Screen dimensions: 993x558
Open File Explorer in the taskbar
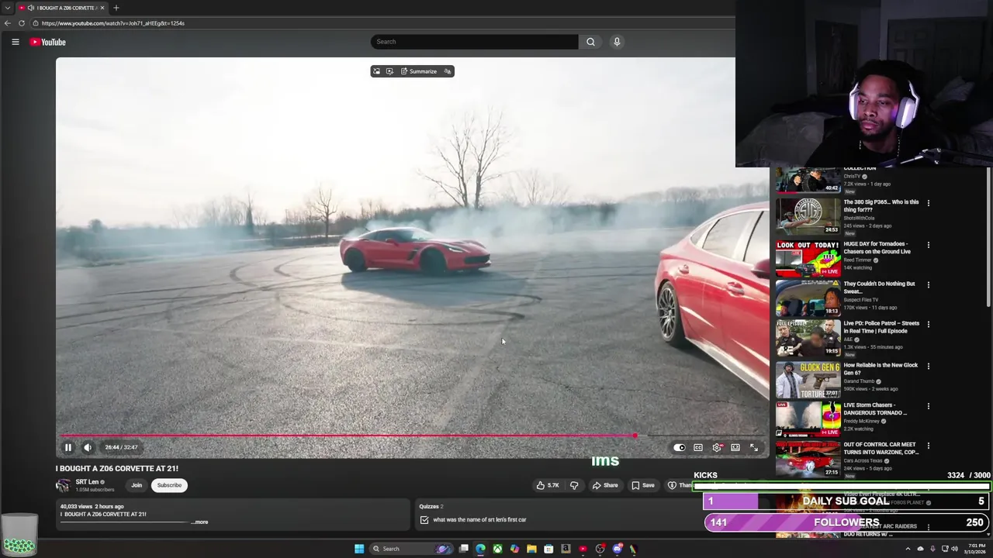531,549
